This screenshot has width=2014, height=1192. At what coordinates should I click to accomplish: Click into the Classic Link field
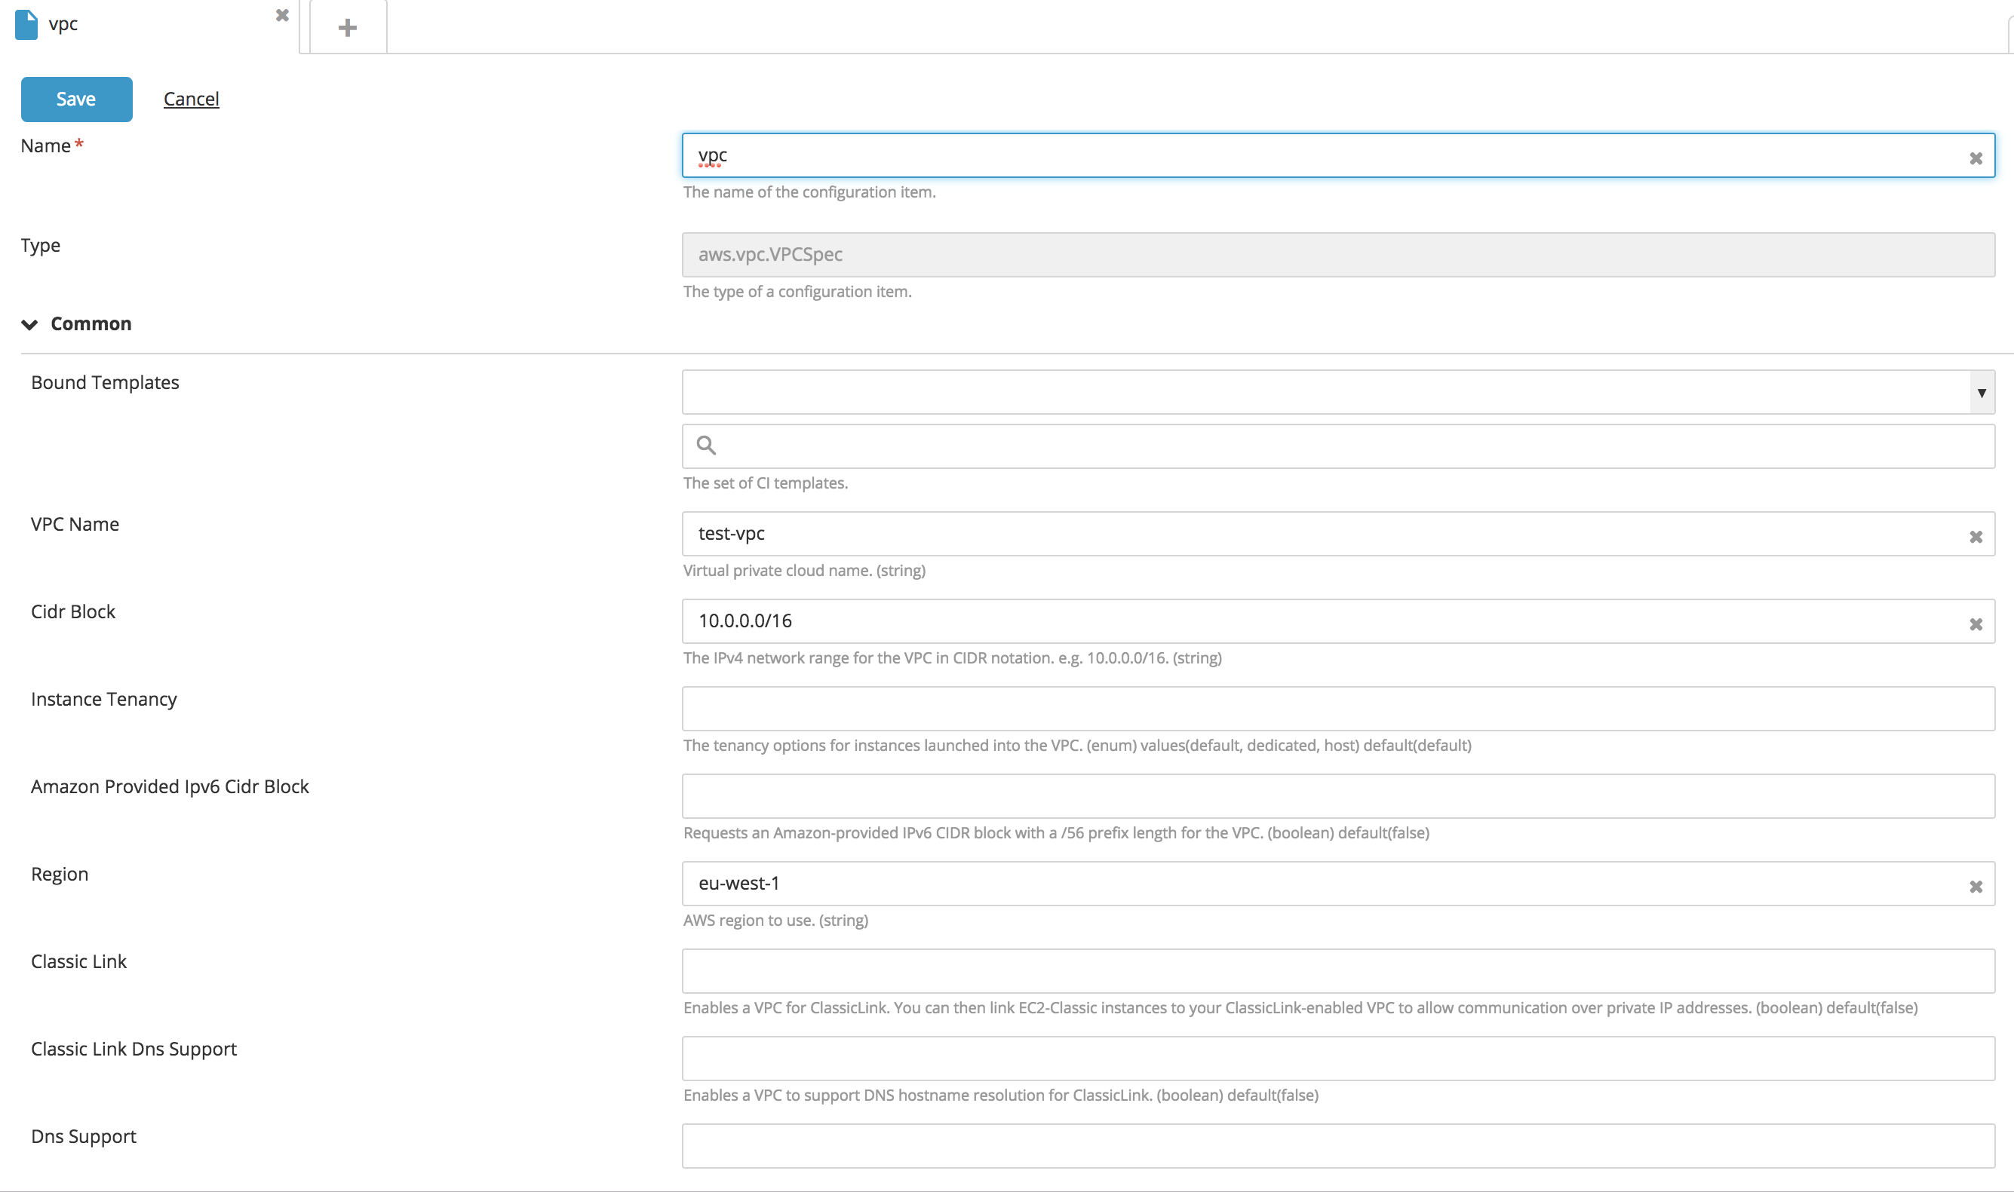click(1337, 971)
